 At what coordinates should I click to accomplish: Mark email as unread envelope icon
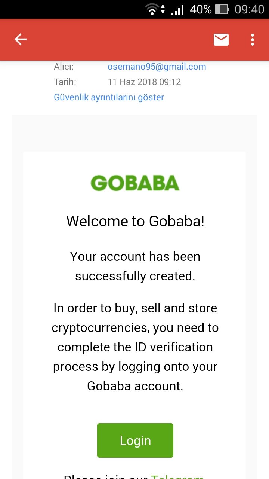(221, 39)
